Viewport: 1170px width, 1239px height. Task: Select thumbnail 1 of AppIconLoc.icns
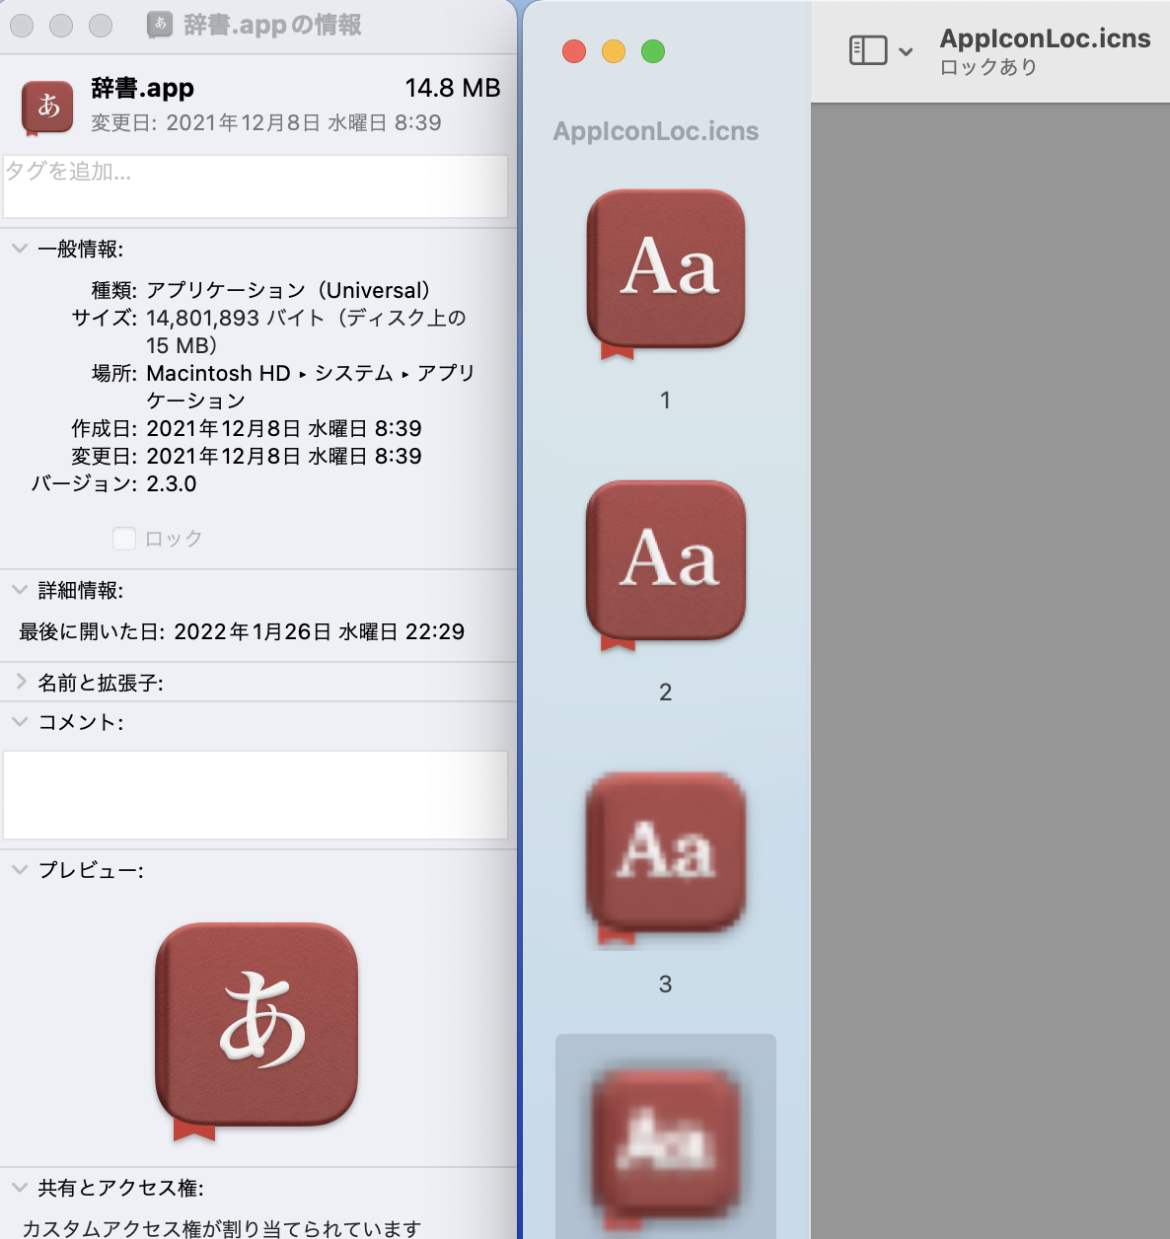tap(666, 274)
